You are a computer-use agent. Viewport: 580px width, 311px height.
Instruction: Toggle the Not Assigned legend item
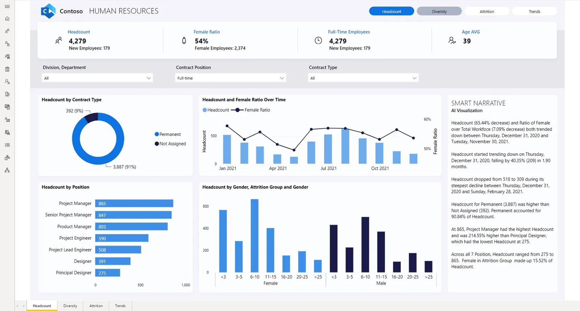point(170,144)
